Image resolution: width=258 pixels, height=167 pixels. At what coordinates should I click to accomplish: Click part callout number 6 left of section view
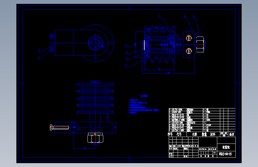[x=126, y=45]
